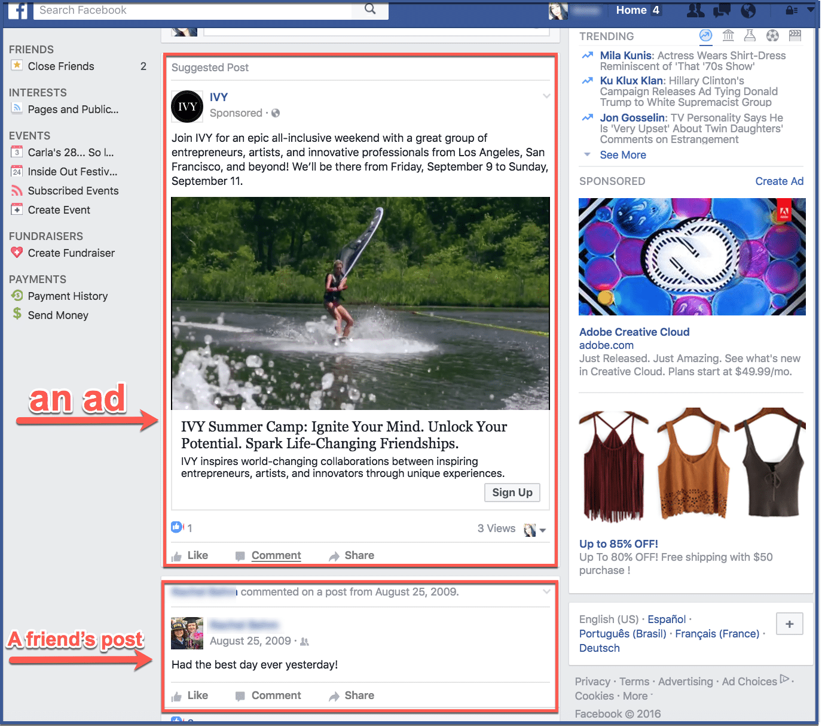822x726 pixels.
Task: Open options chevron on friend's post
Action: pos(546,591)
